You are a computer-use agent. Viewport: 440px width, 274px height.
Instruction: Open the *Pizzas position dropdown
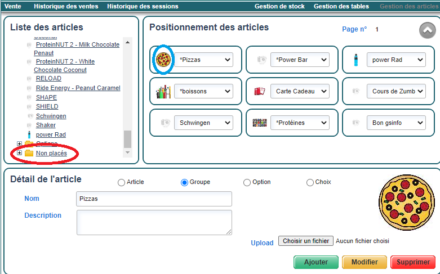(203, 60)
